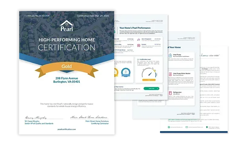Click the 'Refrigerator:' card title
Image resolution: width=242 pixels, height=145 pixels.
click(x=177, y=92)
